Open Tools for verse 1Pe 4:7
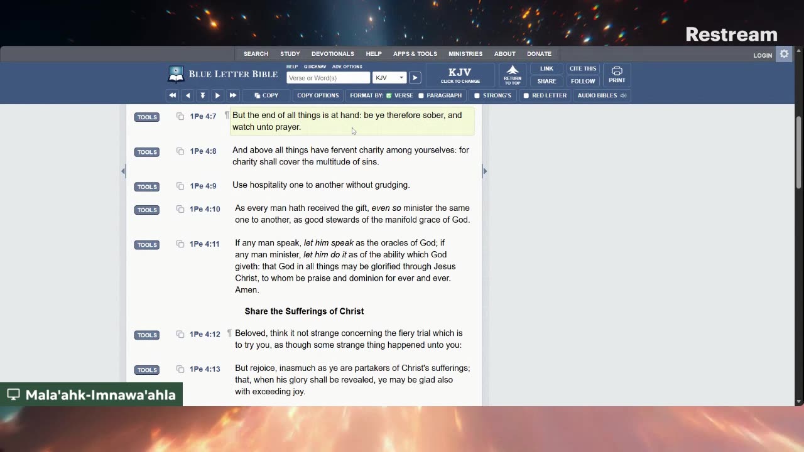Viewport: 804px width, 452px height. pyautogui.click(x=147, y=117)
